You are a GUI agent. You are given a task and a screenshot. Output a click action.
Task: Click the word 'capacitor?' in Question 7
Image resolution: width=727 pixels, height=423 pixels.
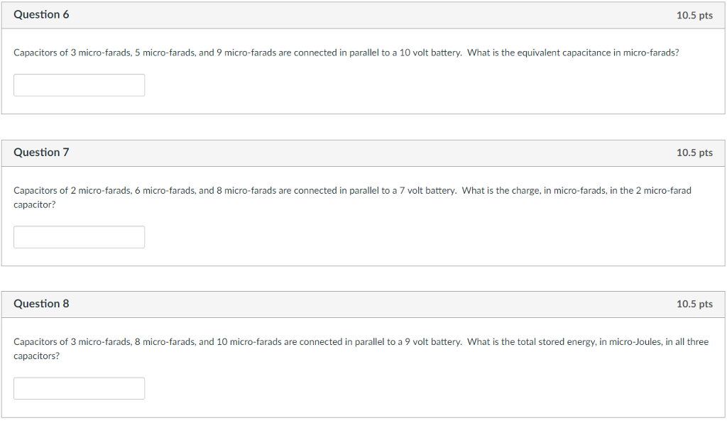(34, 205)
